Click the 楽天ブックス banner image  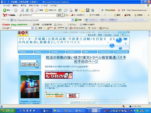click(x=55, y=95)
